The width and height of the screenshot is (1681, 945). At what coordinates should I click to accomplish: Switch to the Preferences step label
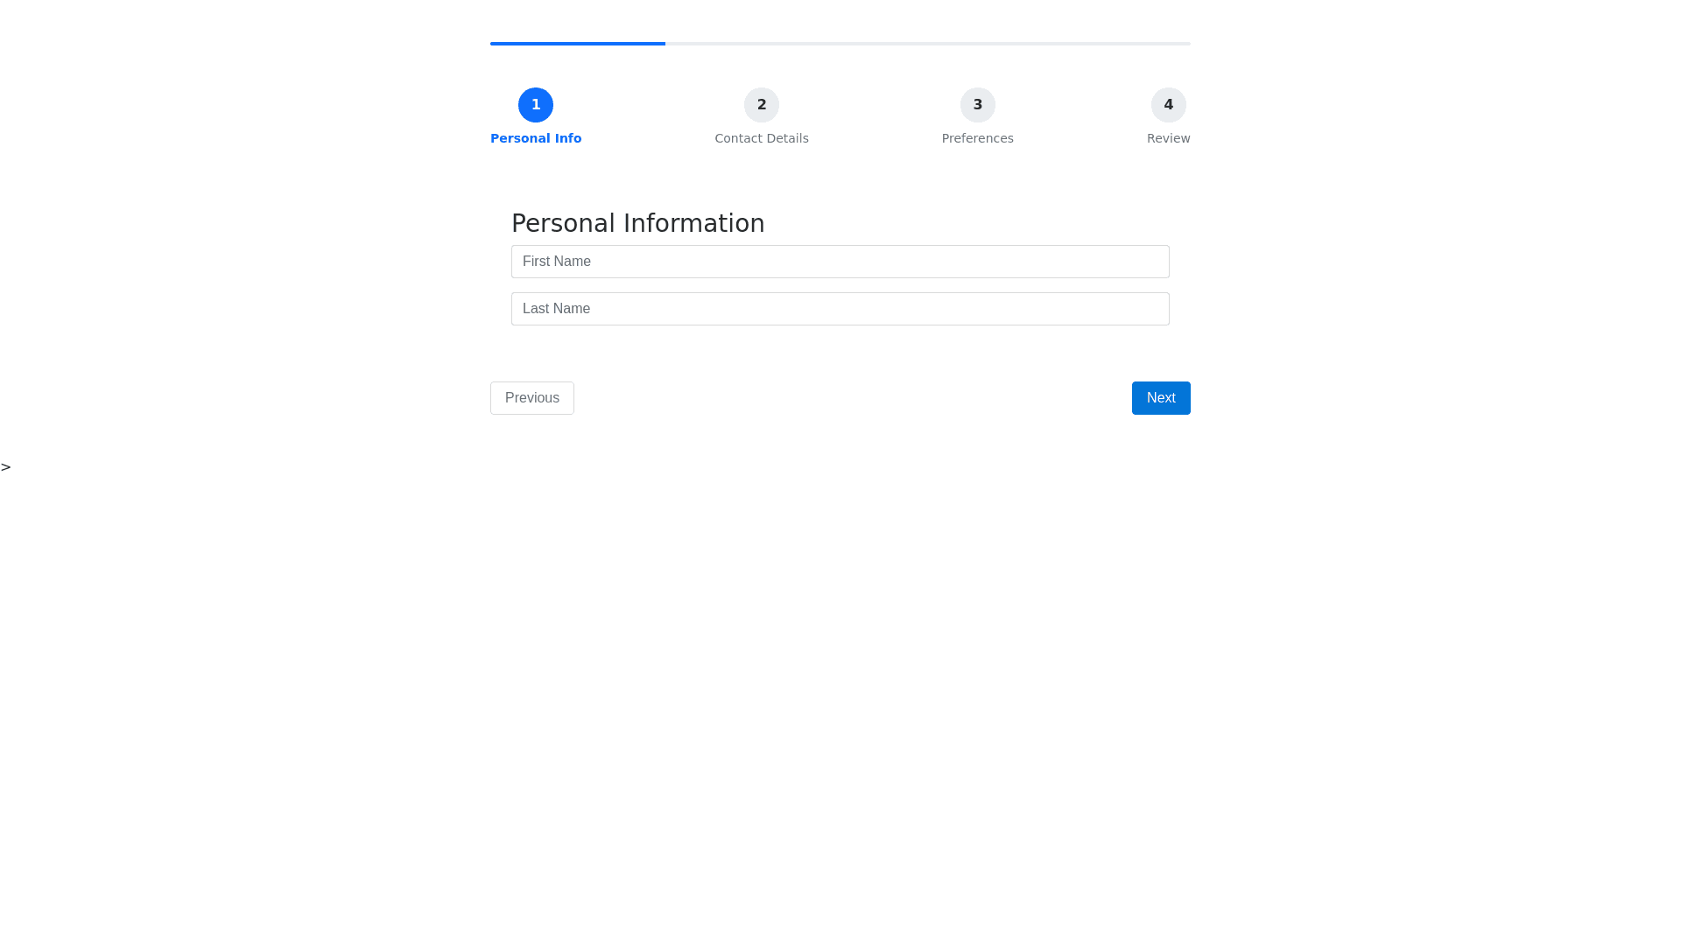978,138
